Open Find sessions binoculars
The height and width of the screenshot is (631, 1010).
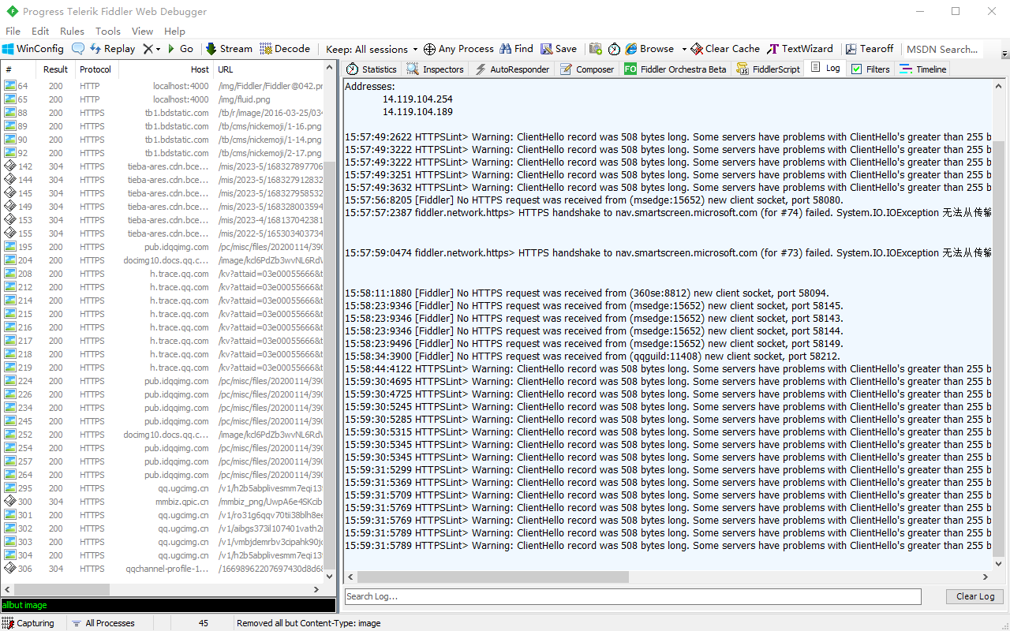[516, 49]
